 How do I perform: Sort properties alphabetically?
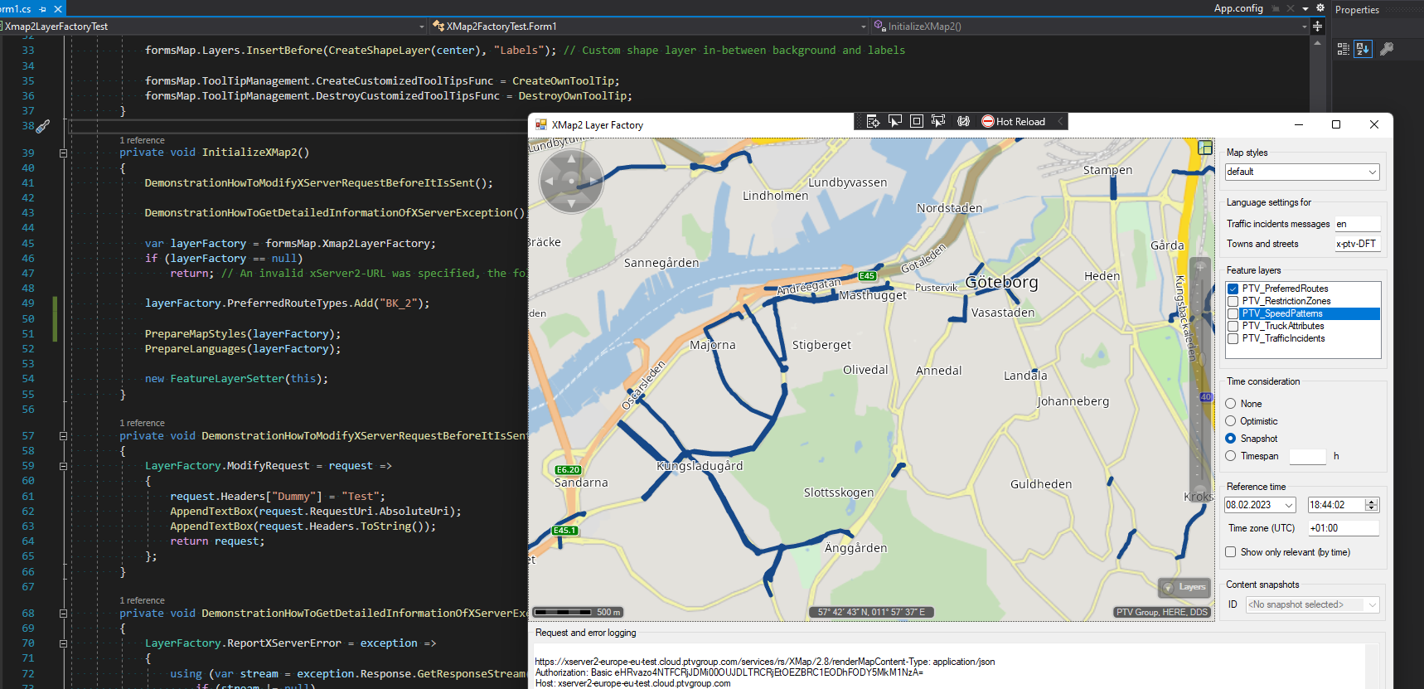pos(1363,49)
